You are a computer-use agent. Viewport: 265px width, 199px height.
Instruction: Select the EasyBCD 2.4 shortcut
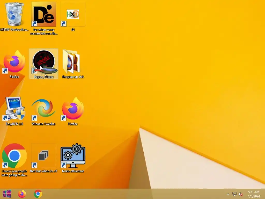[14, 109]
